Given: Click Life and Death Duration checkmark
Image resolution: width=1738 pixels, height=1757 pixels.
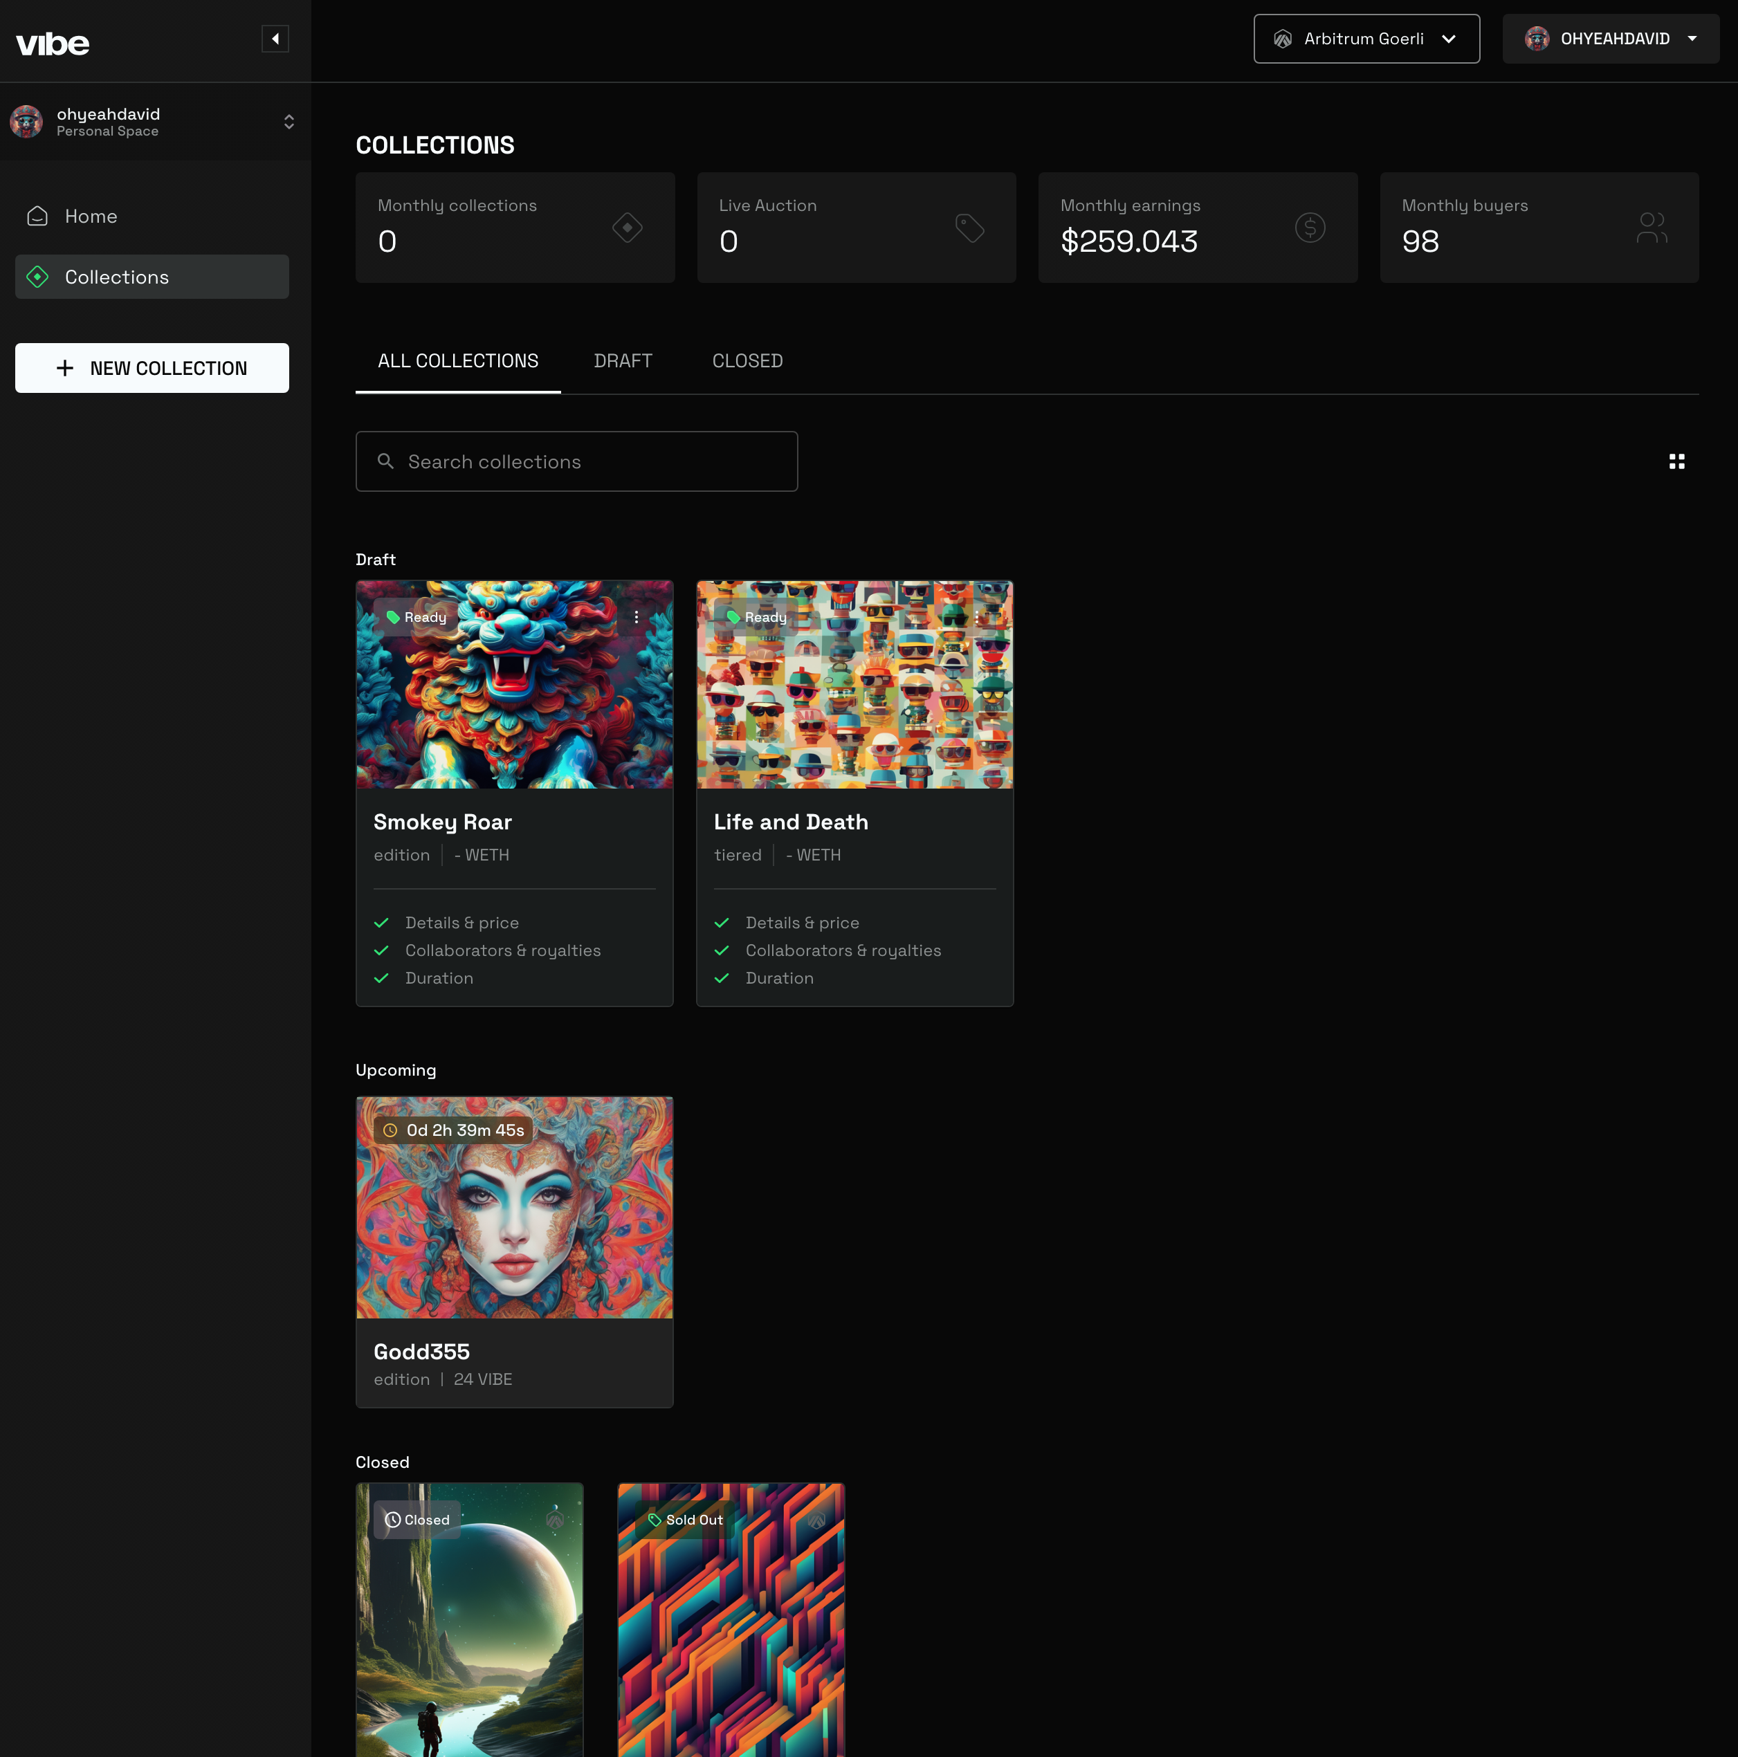Looking at the screenshot, I should (722, 979).
